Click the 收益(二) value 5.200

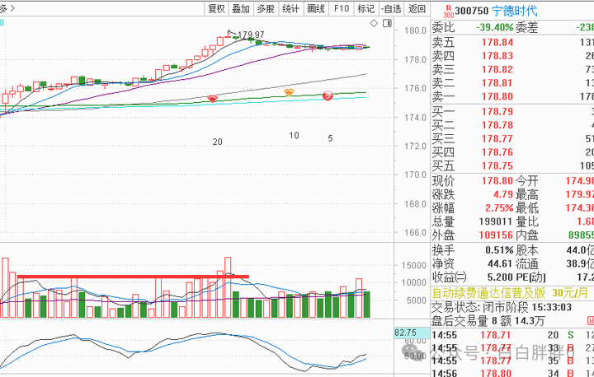click(x=500, y=277)
